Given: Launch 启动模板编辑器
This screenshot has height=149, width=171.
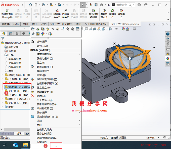Looking at the screenshot, I should pos(94,14).
